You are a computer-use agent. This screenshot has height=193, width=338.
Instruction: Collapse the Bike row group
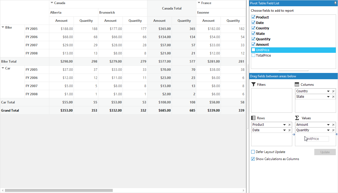[x=3, y=27]
